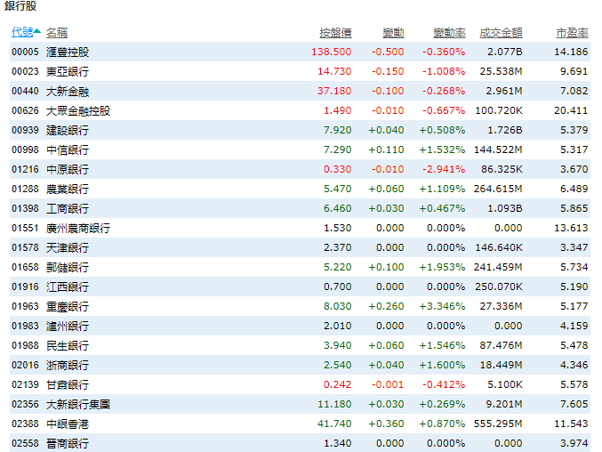Select stock code 00023
Image resolution: width=602 pixels, height=452 pixels.
pos(23,71)
